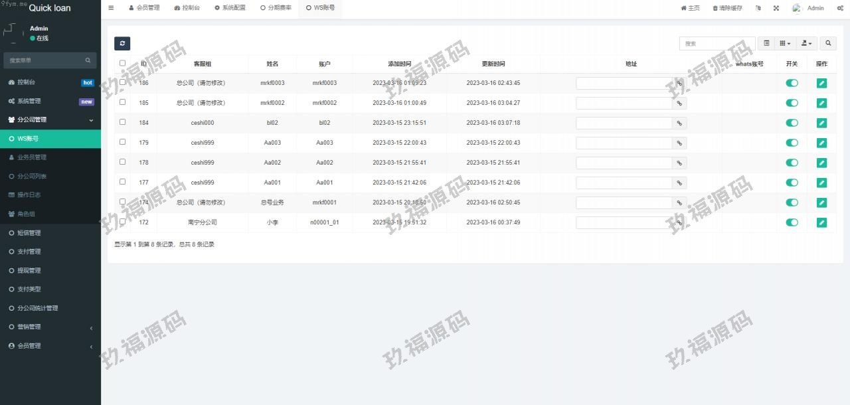Open 业务员管理 in the sidebar
This screenshot has width=850, height=405.
pyautogui.click(x=32, y=158)
